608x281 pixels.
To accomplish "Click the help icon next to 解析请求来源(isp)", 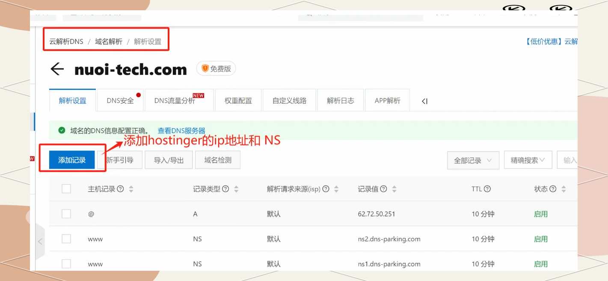I will tap(326, 189).
